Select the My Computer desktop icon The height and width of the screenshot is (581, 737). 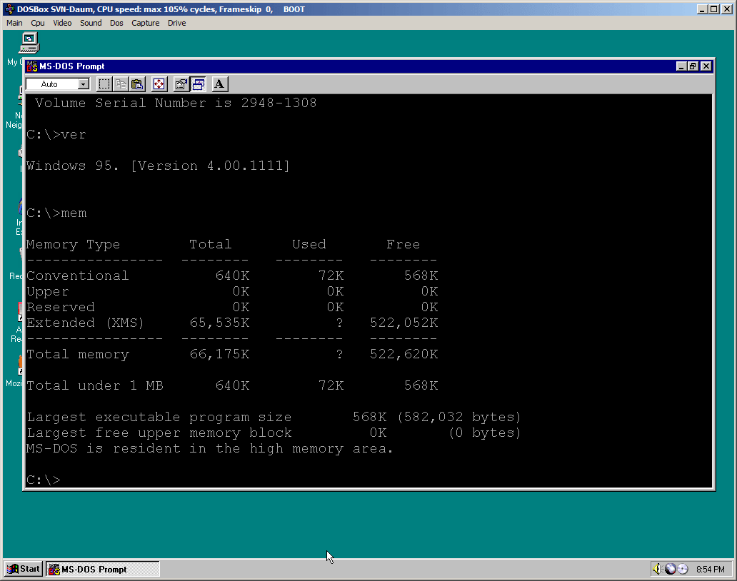coord(29,44)
